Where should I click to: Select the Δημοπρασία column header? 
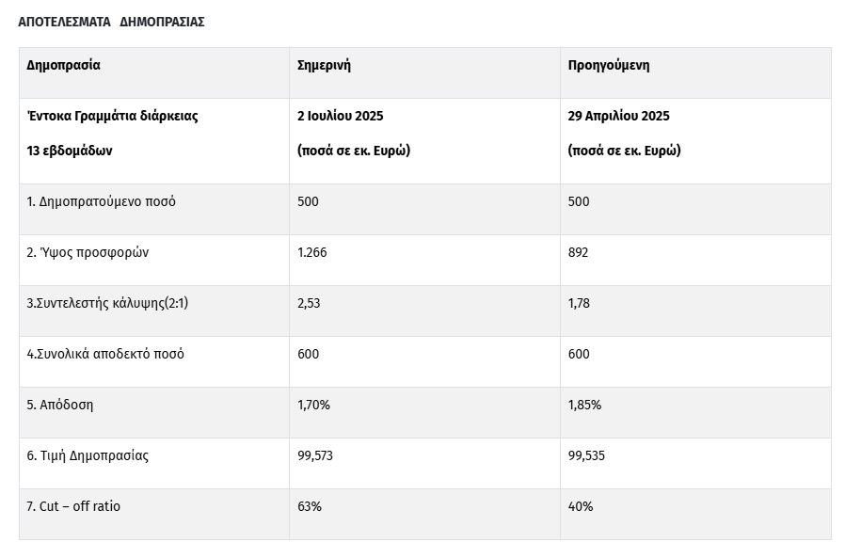[64, 65]
